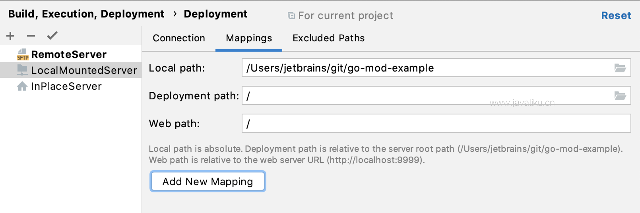Select RemoteServer in the server list
Screen dimensions: 640x213
71,54
